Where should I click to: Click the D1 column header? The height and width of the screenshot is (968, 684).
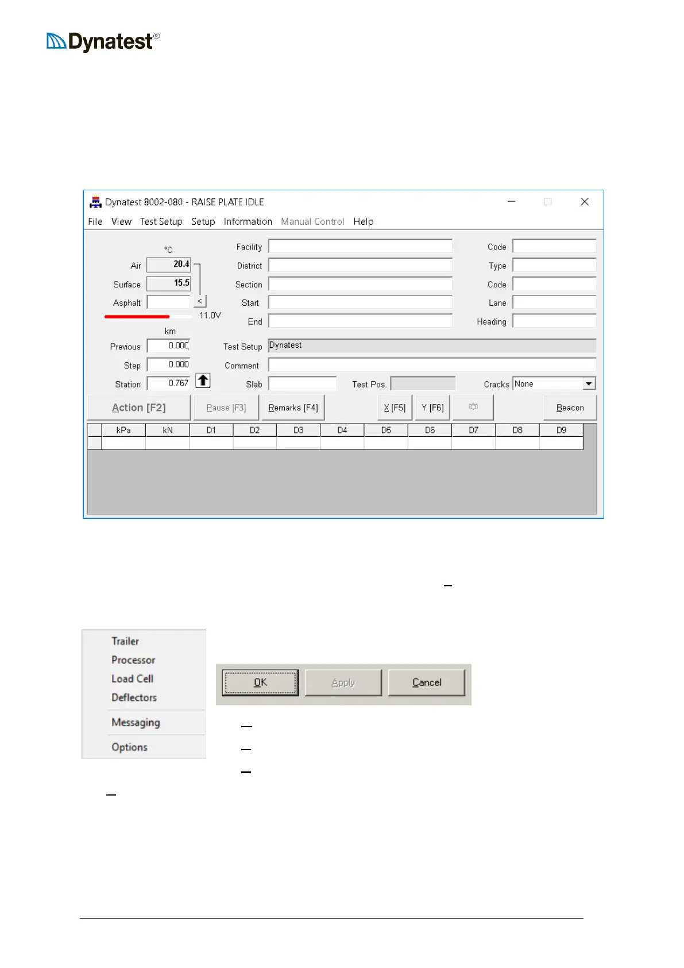click(x=211, y=430)
